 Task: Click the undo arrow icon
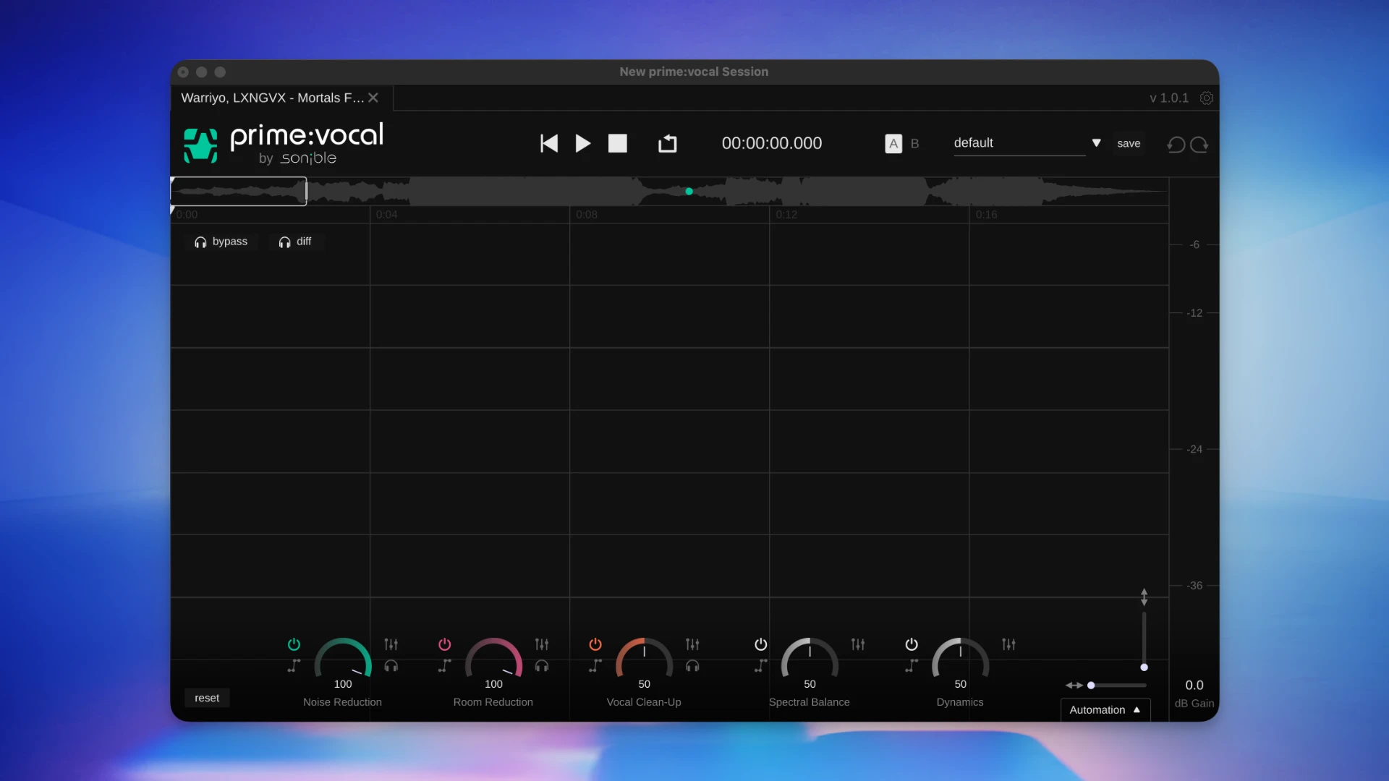[x=1176, y=145]
